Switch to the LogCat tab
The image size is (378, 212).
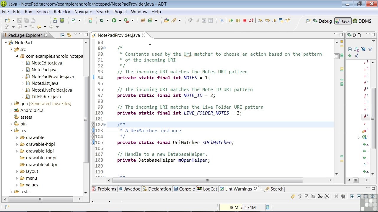pos(207,189)
